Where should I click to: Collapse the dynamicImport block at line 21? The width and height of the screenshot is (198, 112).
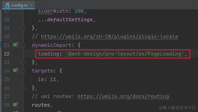coord(23,45)
